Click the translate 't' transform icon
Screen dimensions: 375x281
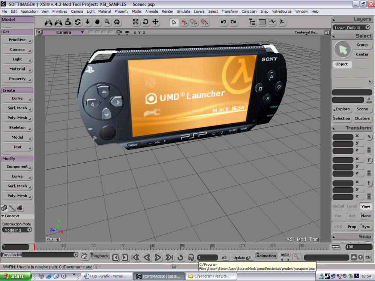pos(369,183)
